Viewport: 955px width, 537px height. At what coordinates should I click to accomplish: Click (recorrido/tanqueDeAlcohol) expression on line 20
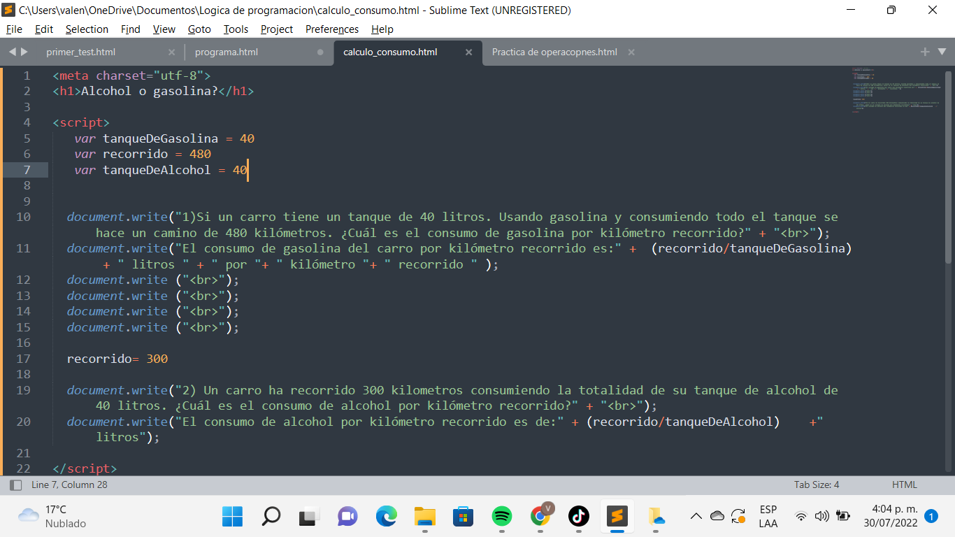pos(683,422)
